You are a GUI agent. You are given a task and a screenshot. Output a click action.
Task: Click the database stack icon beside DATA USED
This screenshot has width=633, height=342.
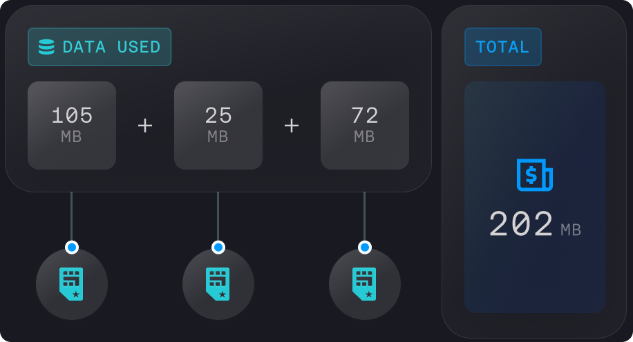pos(46,47)
